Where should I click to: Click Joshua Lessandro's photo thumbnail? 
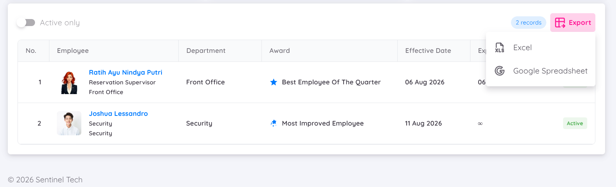point(69,123)
